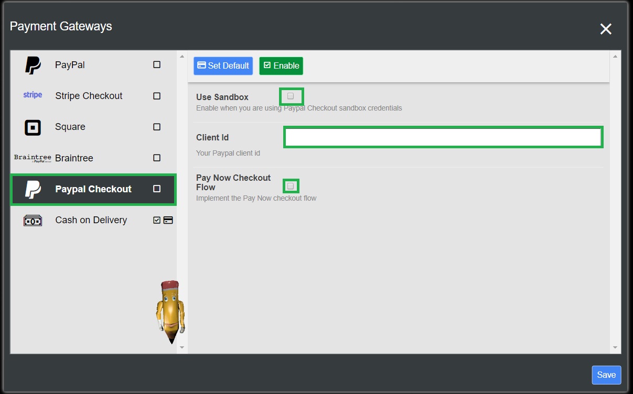Click the Stripe logo icon
Screen dimensions: 633x394
[x=33, y=95]
